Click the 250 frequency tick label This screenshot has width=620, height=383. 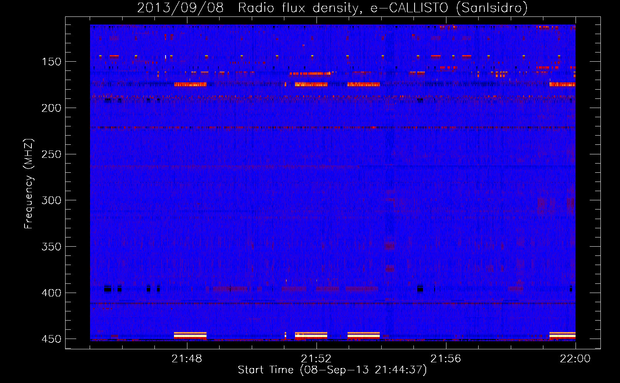[51, 154]
